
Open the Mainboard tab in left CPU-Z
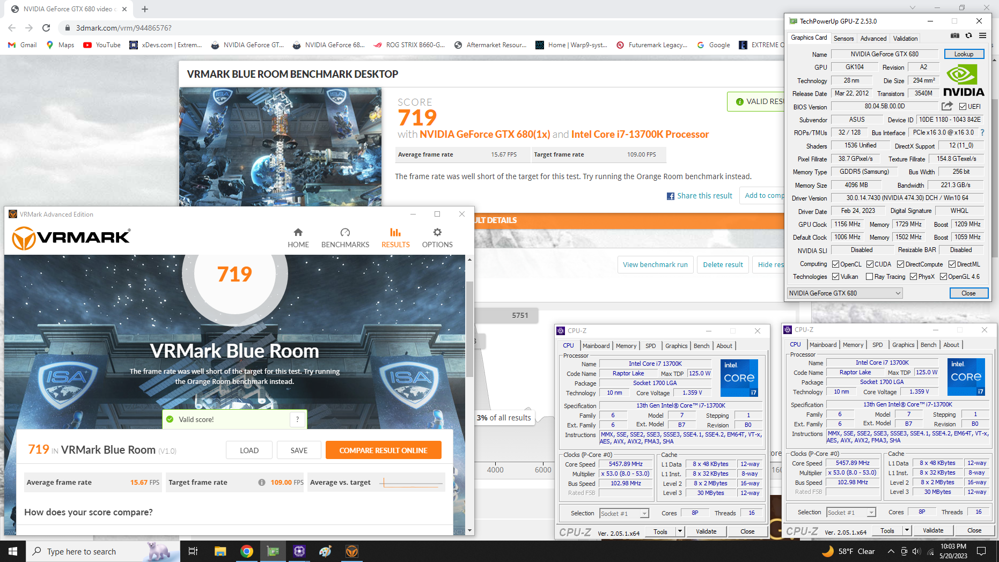click(596, 346)
